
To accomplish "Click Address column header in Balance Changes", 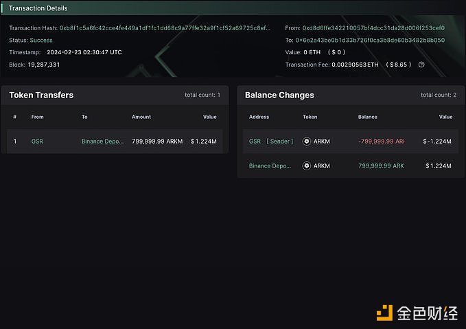I will (259, 117).
